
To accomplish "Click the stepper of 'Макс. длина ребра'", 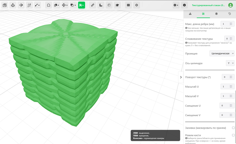I will [x=231, y=24].
